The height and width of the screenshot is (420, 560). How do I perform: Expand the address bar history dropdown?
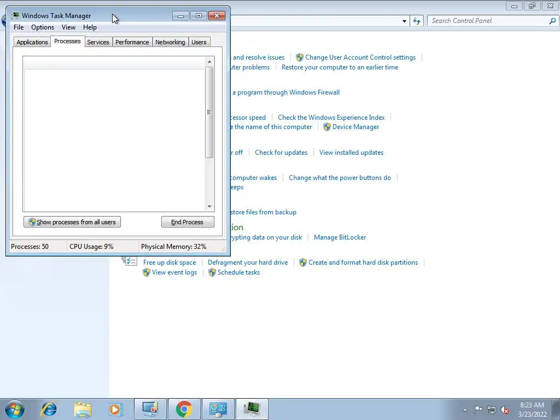coord(404,21)
